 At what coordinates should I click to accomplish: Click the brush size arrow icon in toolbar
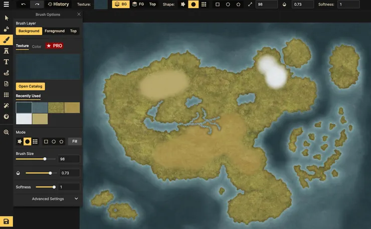(x=250, y=4)
